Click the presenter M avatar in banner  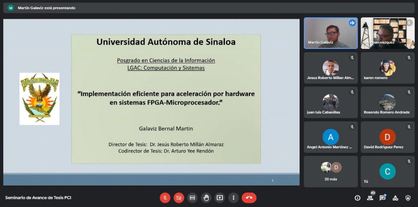[11, 8]
